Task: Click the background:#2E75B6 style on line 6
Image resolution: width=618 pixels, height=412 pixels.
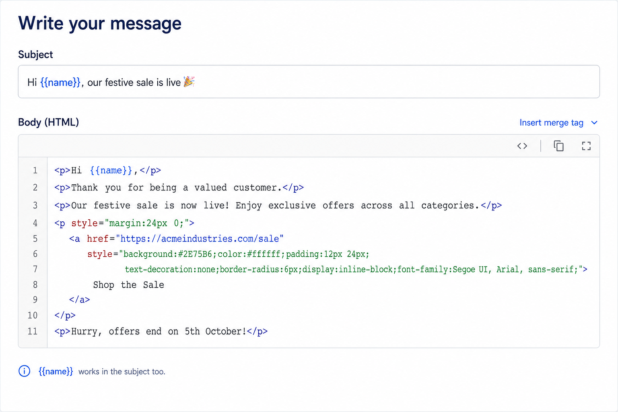Action: tap(167, 254)
